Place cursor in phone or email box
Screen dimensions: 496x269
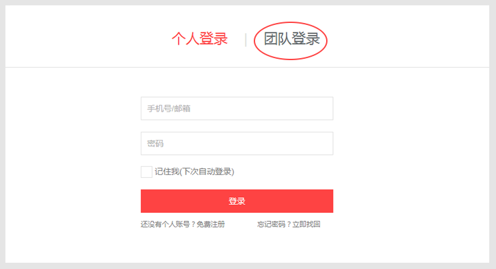tap(237, 108)
